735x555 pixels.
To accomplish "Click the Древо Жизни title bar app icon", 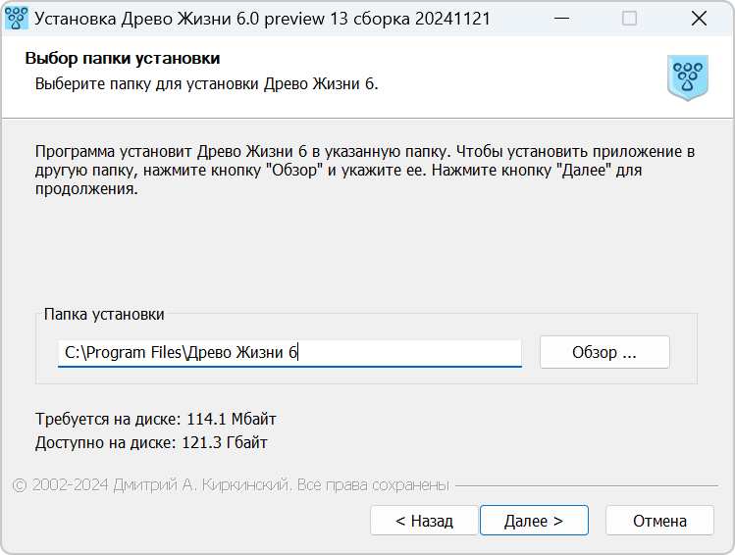I will 17,19.
